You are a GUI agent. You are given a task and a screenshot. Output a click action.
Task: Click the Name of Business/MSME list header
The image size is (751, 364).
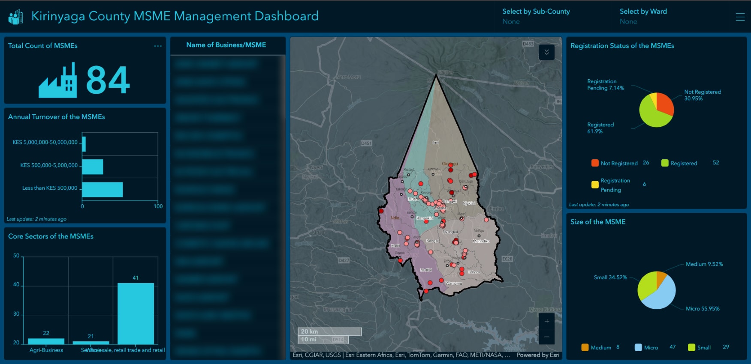click(226, 45)
